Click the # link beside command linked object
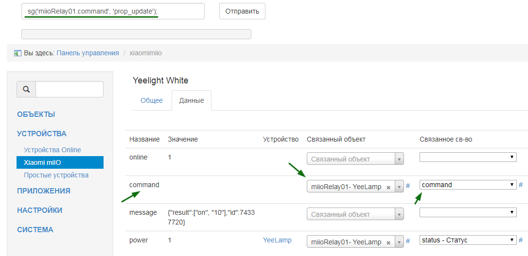This screenshot has height=256, width=528. point(408,186)
